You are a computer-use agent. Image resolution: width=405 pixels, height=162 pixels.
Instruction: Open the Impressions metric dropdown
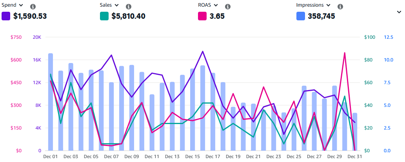(329, 5)
